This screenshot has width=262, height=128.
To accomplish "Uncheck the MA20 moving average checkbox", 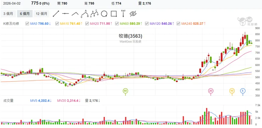I will point(87,24).
